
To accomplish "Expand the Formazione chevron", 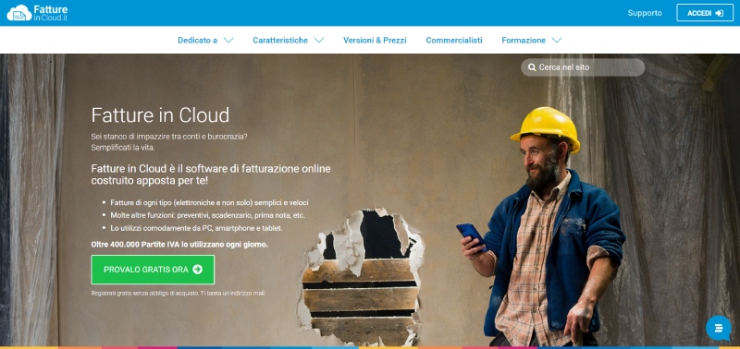I will (x=557, y=40).
